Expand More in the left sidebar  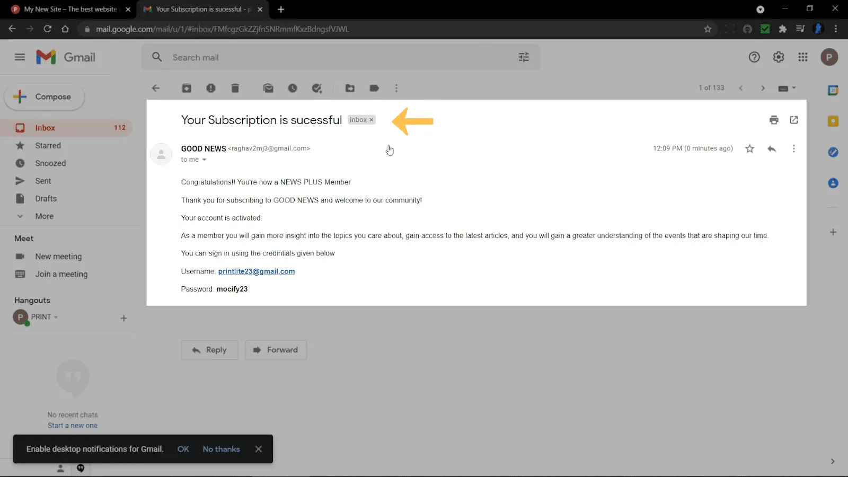[x=44, y=216]
